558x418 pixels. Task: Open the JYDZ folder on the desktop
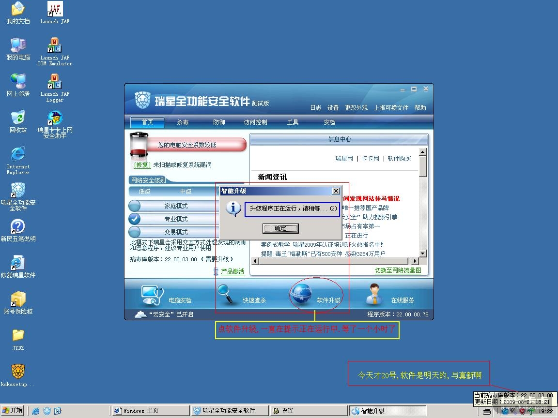tap(18, 340)
